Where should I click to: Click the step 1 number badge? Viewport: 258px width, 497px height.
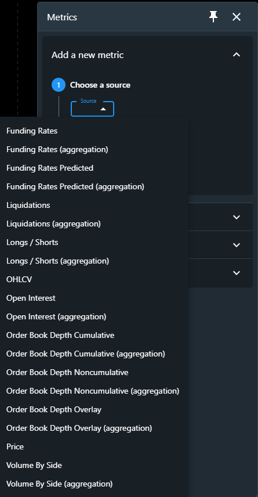[59, 85]
